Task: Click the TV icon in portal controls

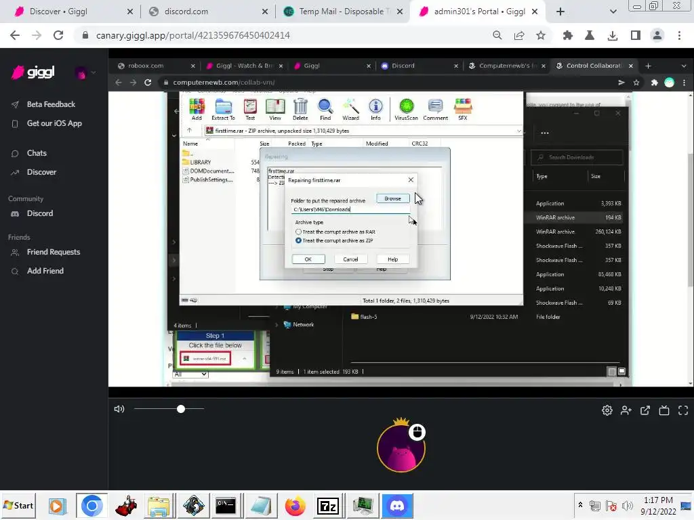Action: pyautogui.click(x=664, y=410)
